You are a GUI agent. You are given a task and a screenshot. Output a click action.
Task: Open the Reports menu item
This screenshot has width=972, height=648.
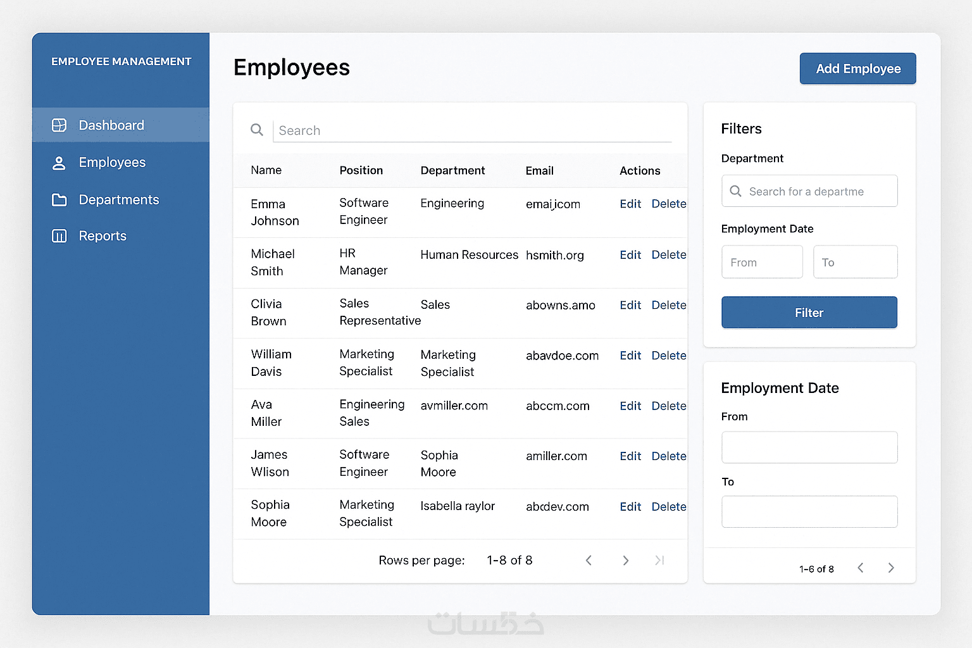121,236
